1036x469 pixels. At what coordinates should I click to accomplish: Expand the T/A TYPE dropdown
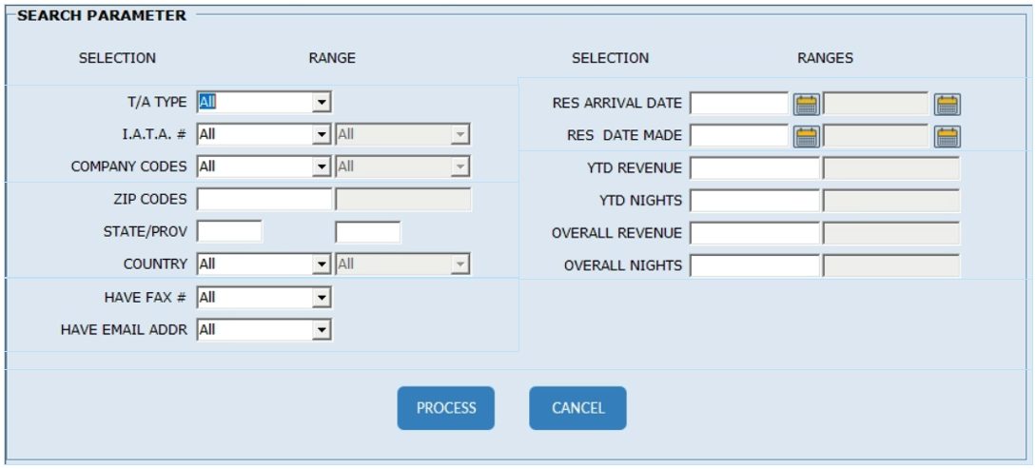point(322,102)
